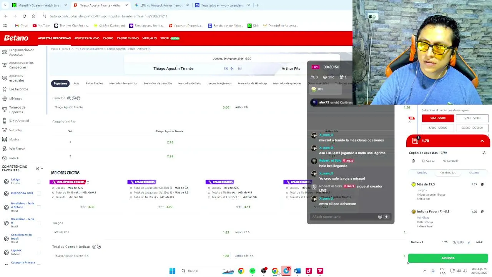Go to the browser home page icon

pos(33,16)
